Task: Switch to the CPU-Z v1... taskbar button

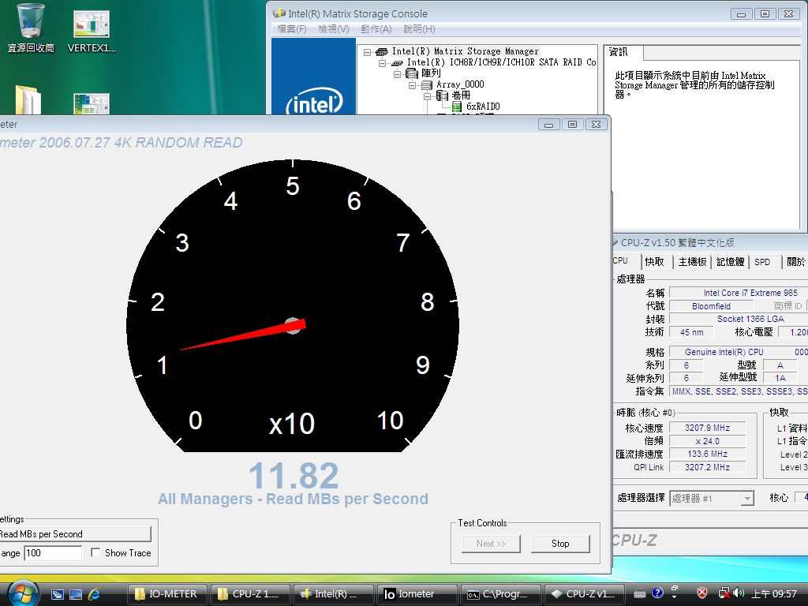Action: coord(584,594)
